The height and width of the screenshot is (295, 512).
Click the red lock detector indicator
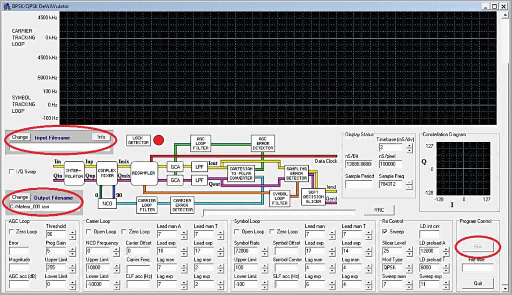point(159,140)
